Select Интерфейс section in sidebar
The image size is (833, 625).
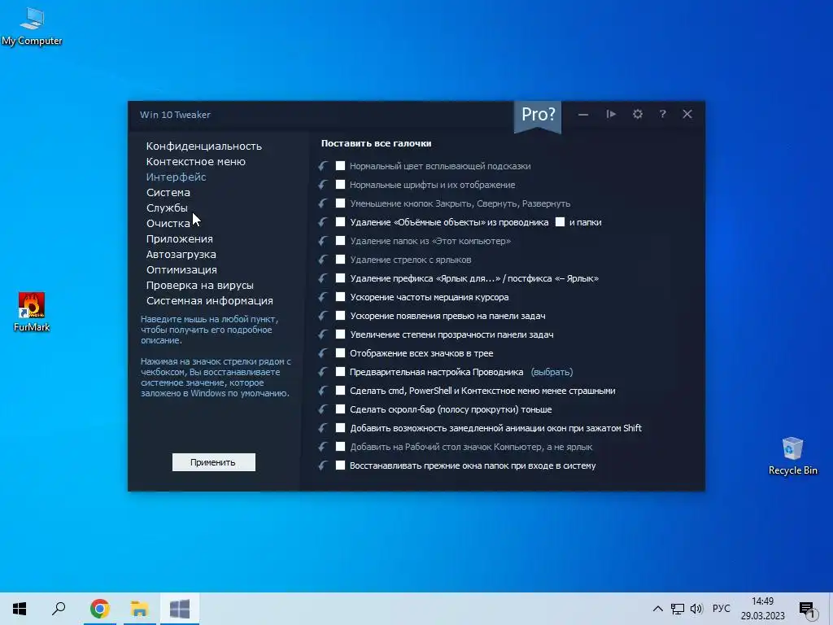(176, 177)
